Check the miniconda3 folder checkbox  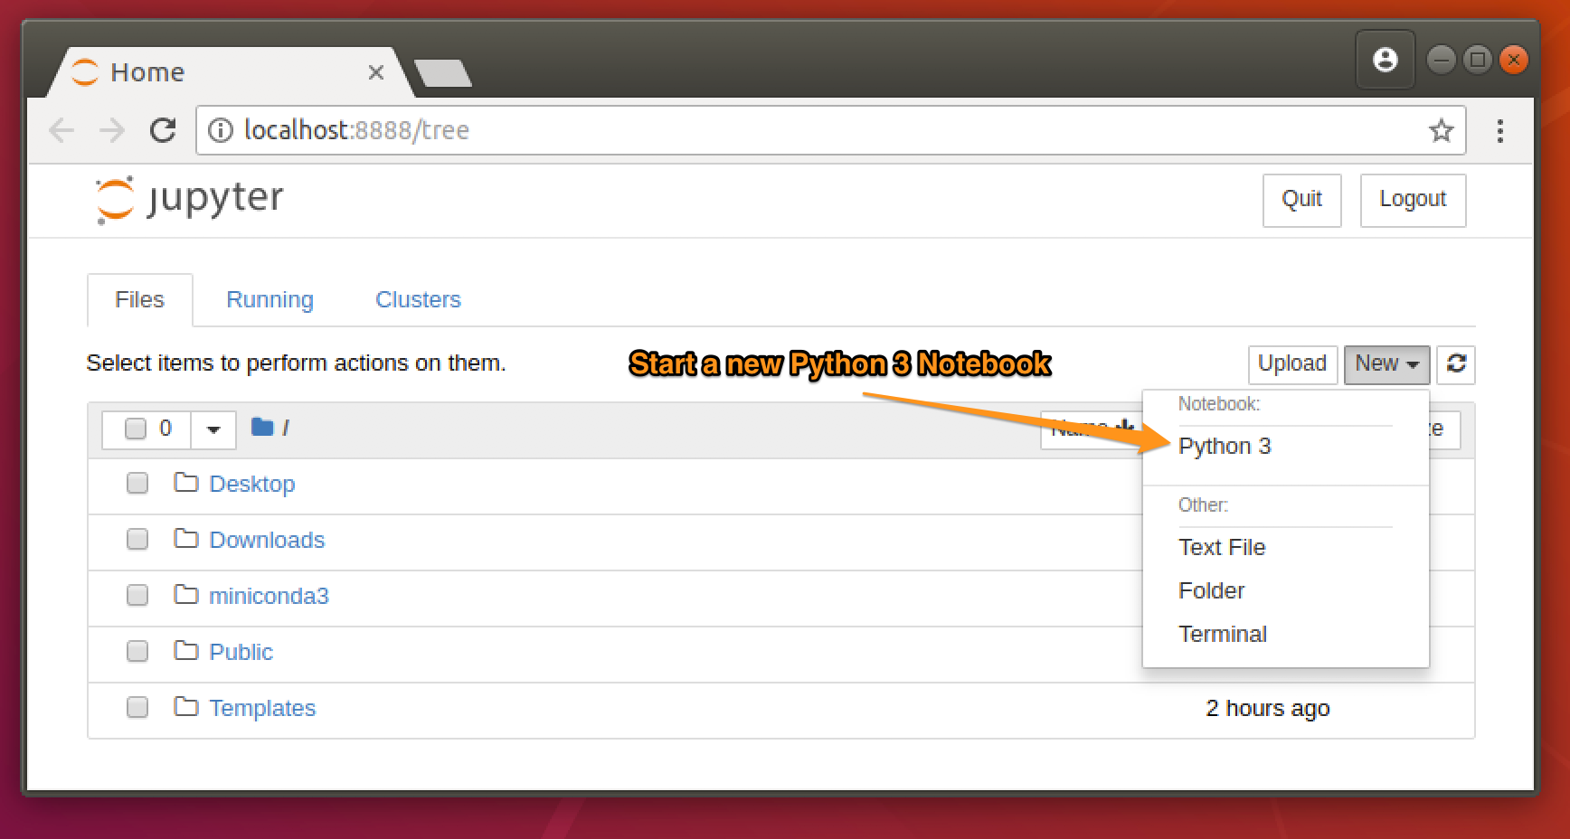click(137, 596)
